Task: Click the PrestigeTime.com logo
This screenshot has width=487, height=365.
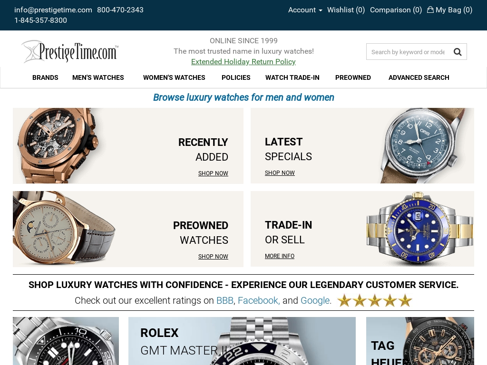Action: (70, 51)
